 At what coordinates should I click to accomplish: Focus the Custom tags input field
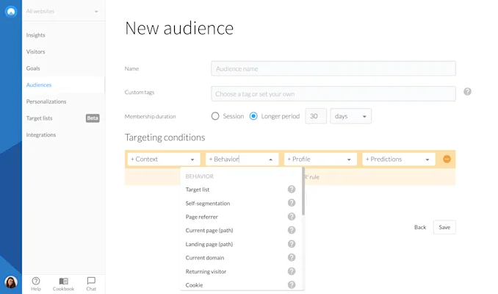point(333,94)
